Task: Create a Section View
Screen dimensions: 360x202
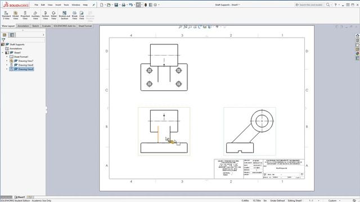Action: pyautogui.click(x=46, y=15)
